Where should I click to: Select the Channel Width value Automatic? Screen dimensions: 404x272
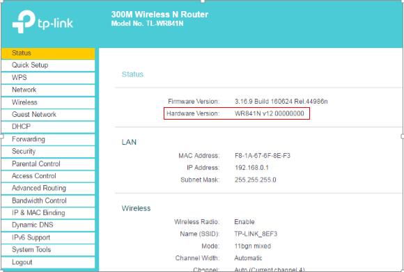point(248,258)
